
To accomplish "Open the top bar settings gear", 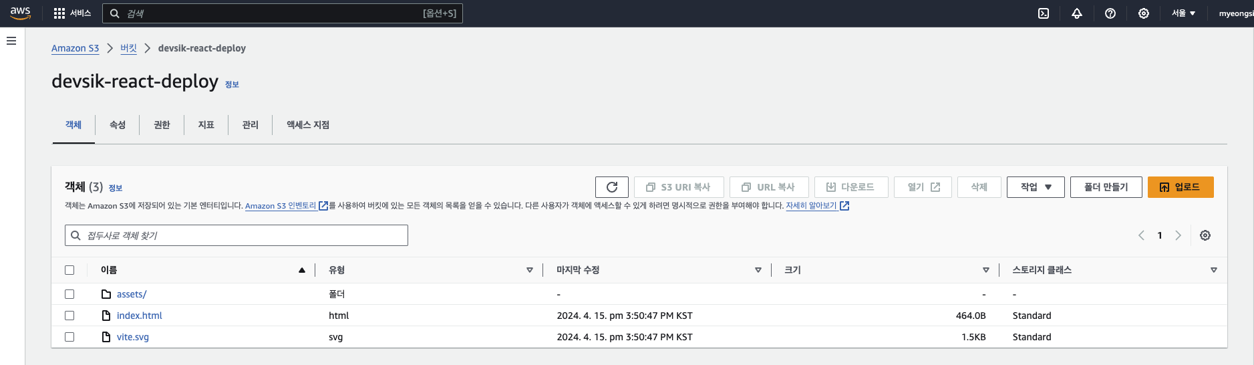I will [1144, 13].
